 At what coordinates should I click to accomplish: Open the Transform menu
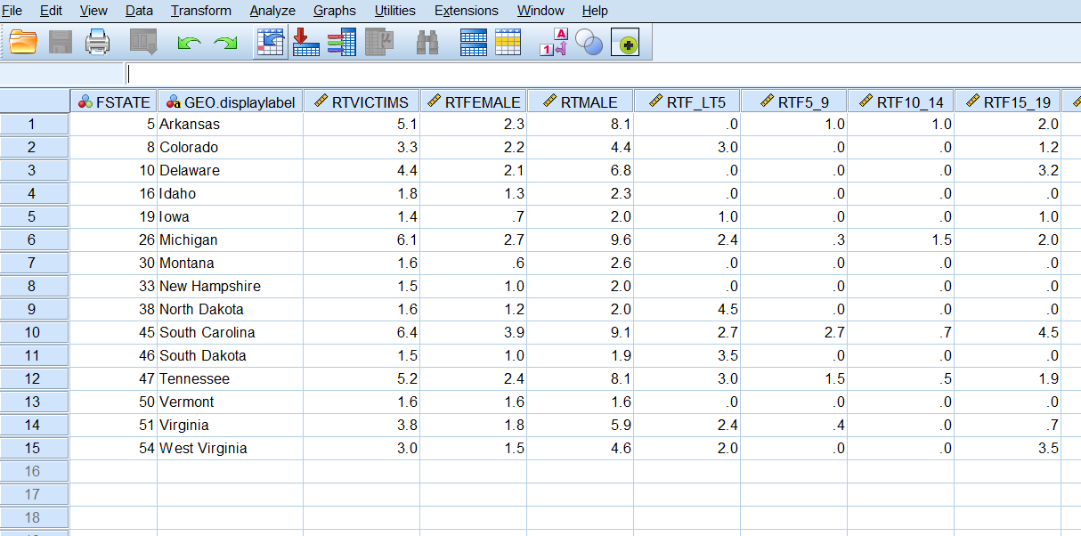200,11
